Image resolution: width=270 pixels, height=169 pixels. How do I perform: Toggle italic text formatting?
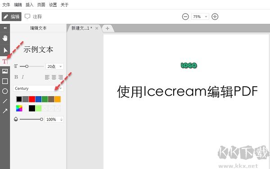point(23,77)
